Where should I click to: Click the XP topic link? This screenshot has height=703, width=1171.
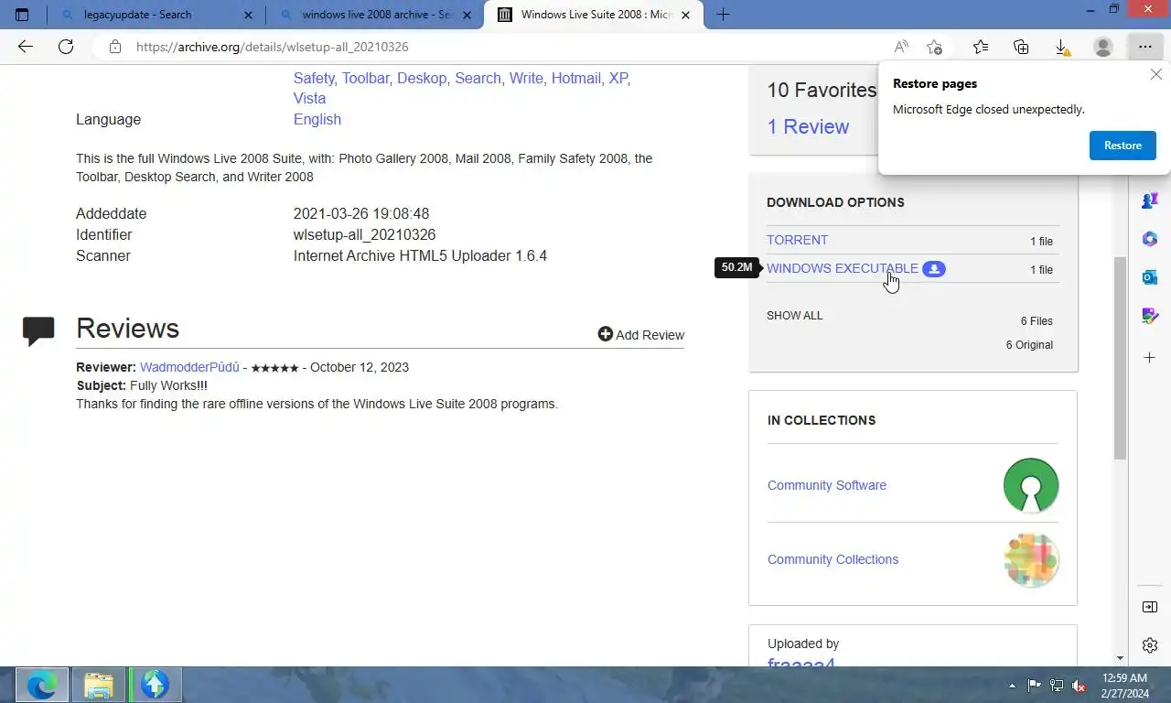[x=619, y=78]
